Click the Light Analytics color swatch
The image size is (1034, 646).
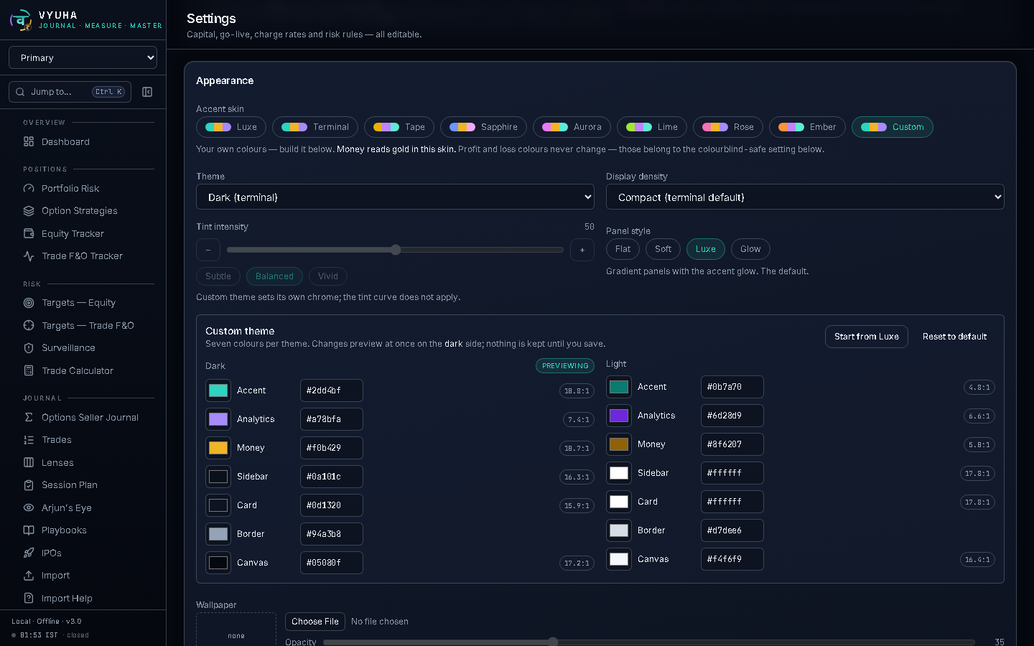tap(619, 416)
